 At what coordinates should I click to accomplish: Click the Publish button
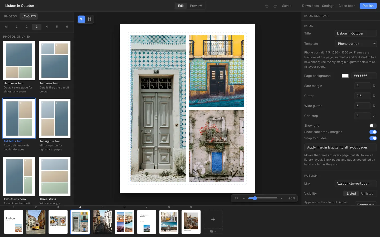(x=368, y=6)
